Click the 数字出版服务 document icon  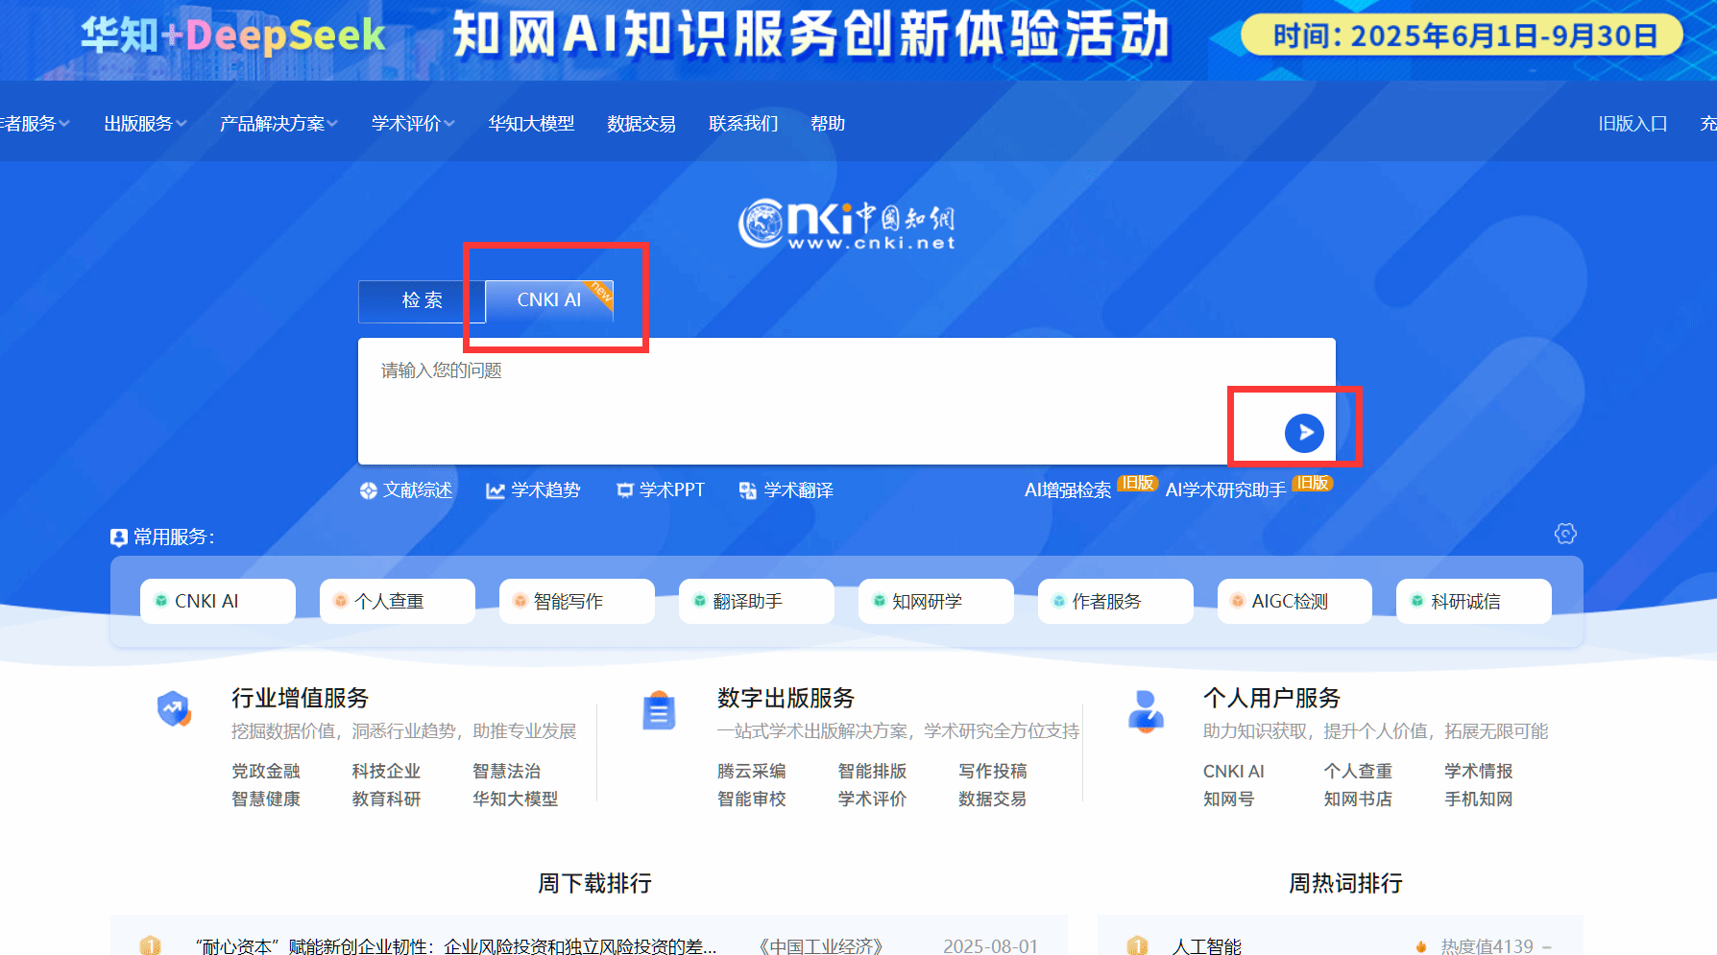[659, 711]
